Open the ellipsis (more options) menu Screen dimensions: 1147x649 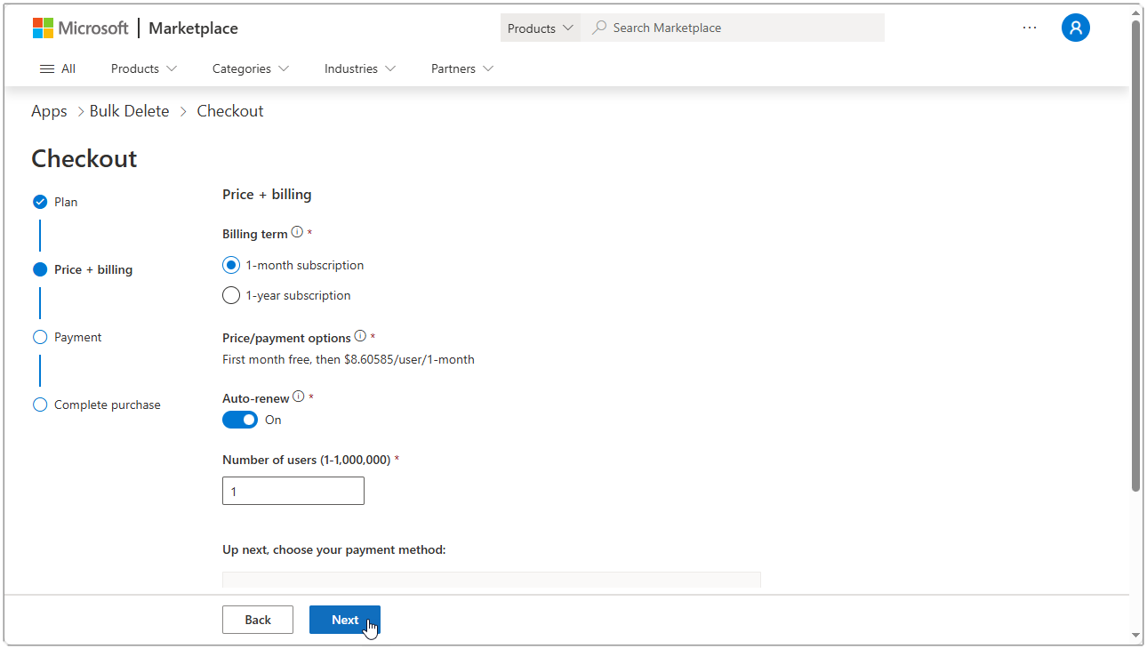coord(1030,28)
